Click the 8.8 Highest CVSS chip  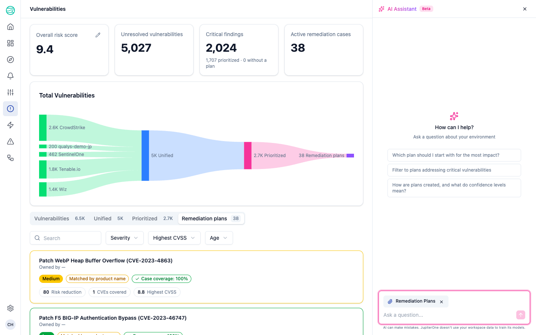[157, 292]
